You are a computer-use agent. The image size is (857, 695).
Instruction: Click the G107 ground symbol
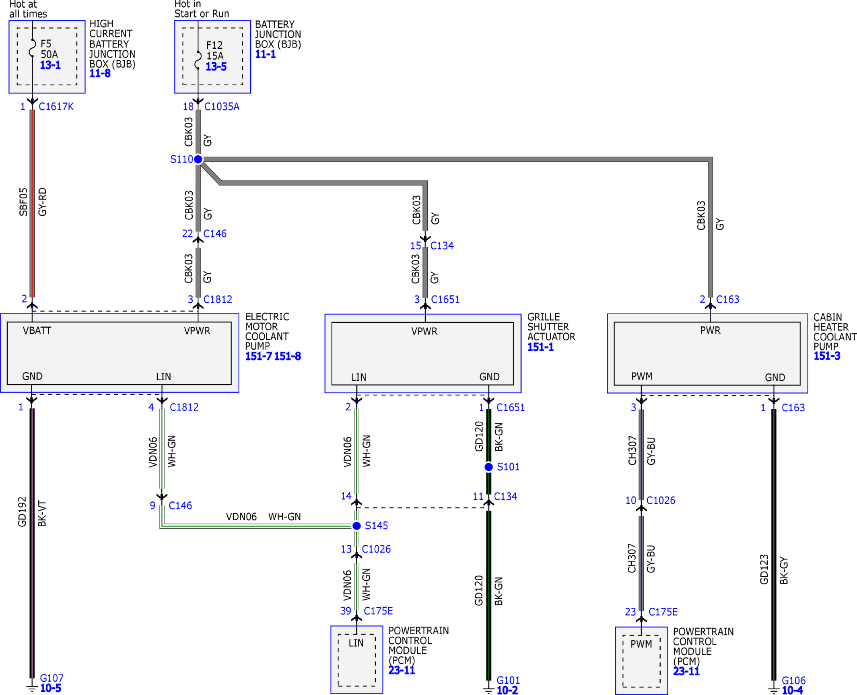pos(32,688)
